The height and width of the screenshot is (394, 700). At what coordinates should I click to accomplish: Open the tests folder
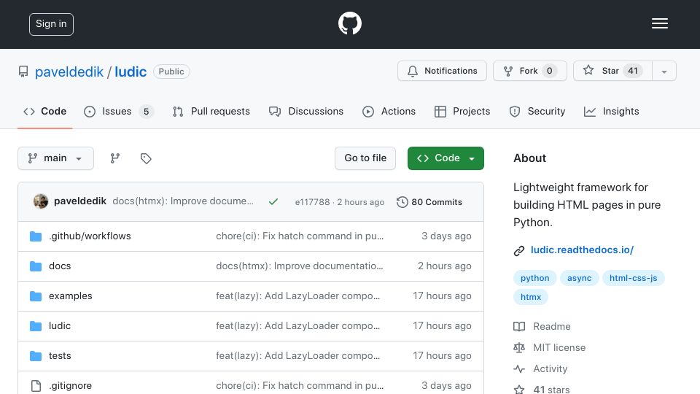[60, 355]
